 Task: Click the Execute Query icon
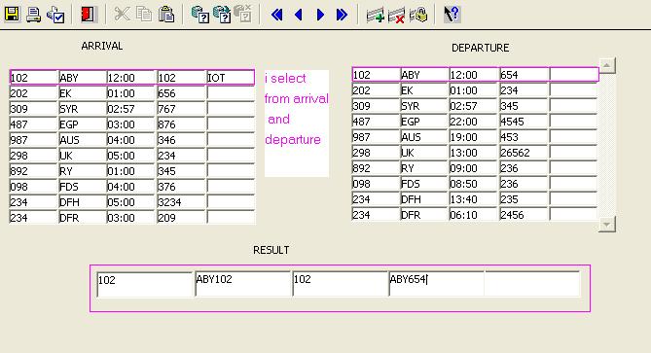pyautogui.click(x=222, y=15)
